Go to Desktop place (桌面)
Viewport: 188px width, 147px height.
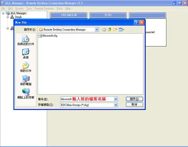tap(26, 53)
